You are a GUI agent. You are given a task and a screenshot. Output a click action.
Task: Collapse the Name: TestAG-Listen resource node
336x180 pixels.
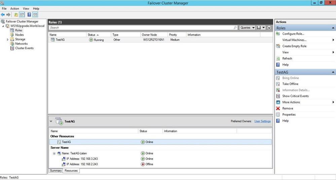[54, 153]
